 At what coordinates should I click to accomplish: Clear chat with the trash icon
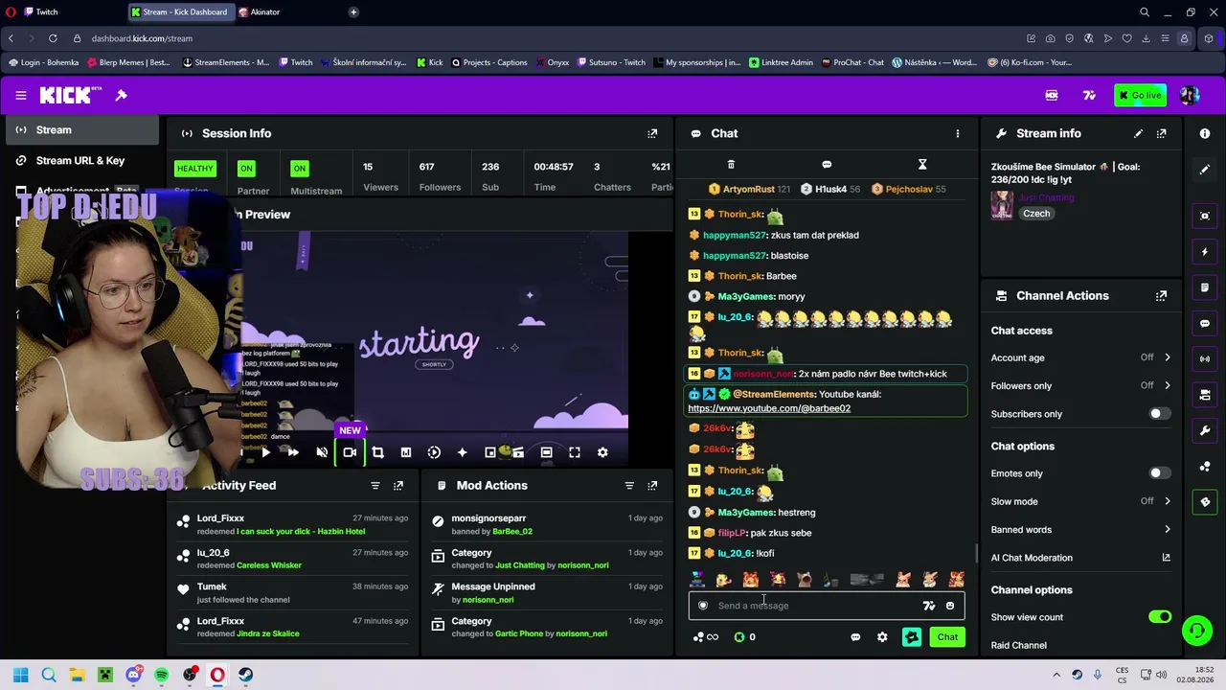point(731,165)
